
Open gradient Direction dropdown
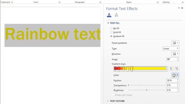(175, 54)
